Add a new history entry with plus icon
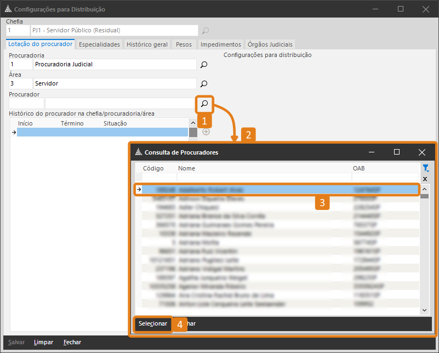Screen dimensions: 439x353 206,132
